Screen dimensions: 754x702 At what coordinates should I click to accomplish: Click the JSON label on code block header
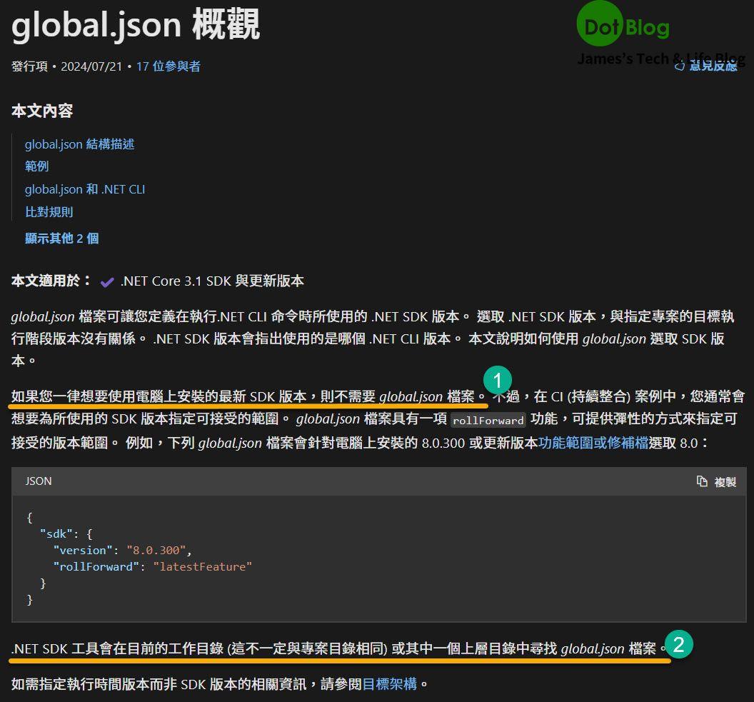click(39, 481)
